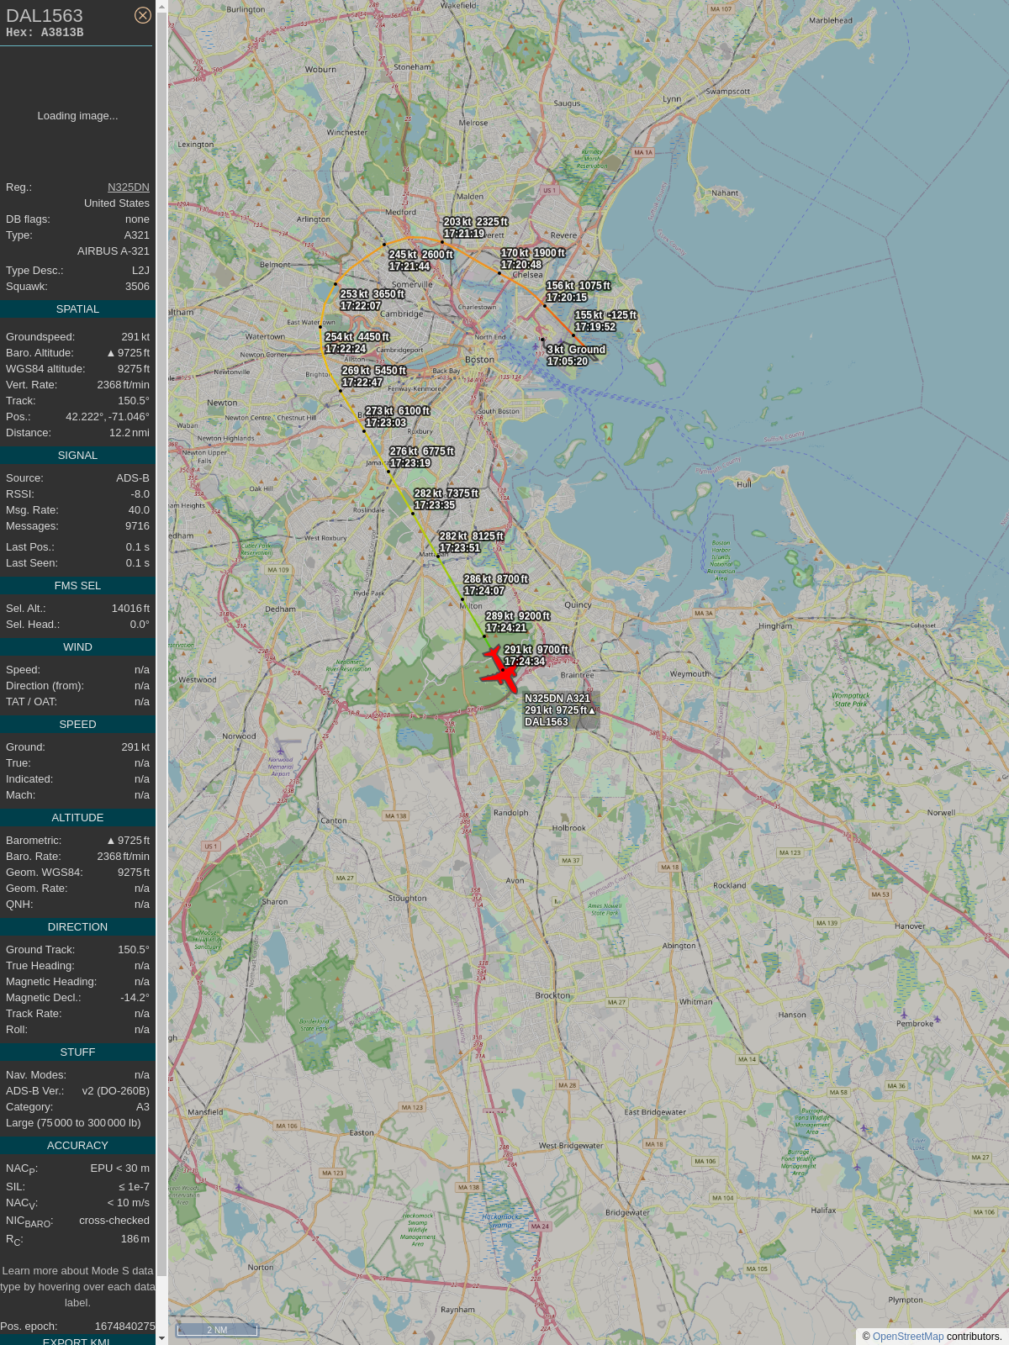Click the FMS SEL section header

pos(77,586)
